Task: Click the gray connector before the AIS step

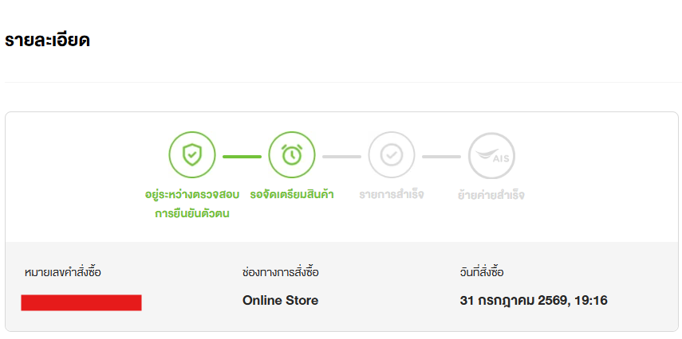Action: pyautogui.click(x=441, y=156)
